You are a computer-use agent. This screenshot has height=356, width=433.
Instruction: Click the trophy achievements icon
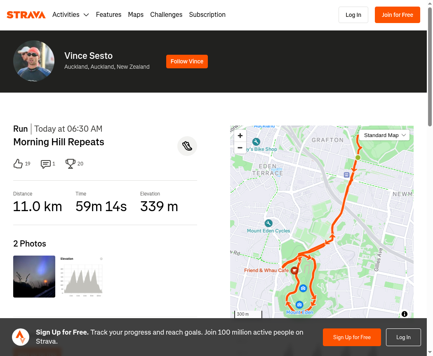click(x=71, y=164)
